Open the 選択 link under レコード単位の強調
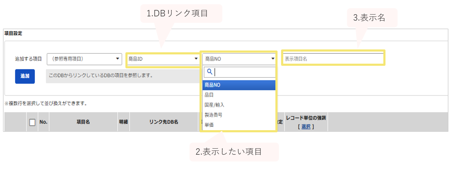466x170 pixels. [x=306, y=126]
